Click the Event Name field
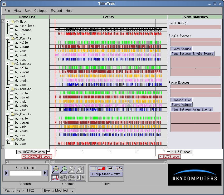Image resolution: width=224 pixels, height=195 pixels. [x=195, y=27]
